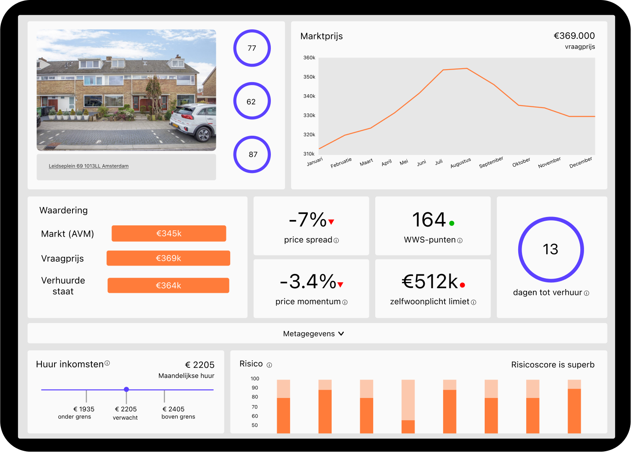Collapse the Metagegevens chevron
The image size is (631, 452).
(x=341, y=333)
